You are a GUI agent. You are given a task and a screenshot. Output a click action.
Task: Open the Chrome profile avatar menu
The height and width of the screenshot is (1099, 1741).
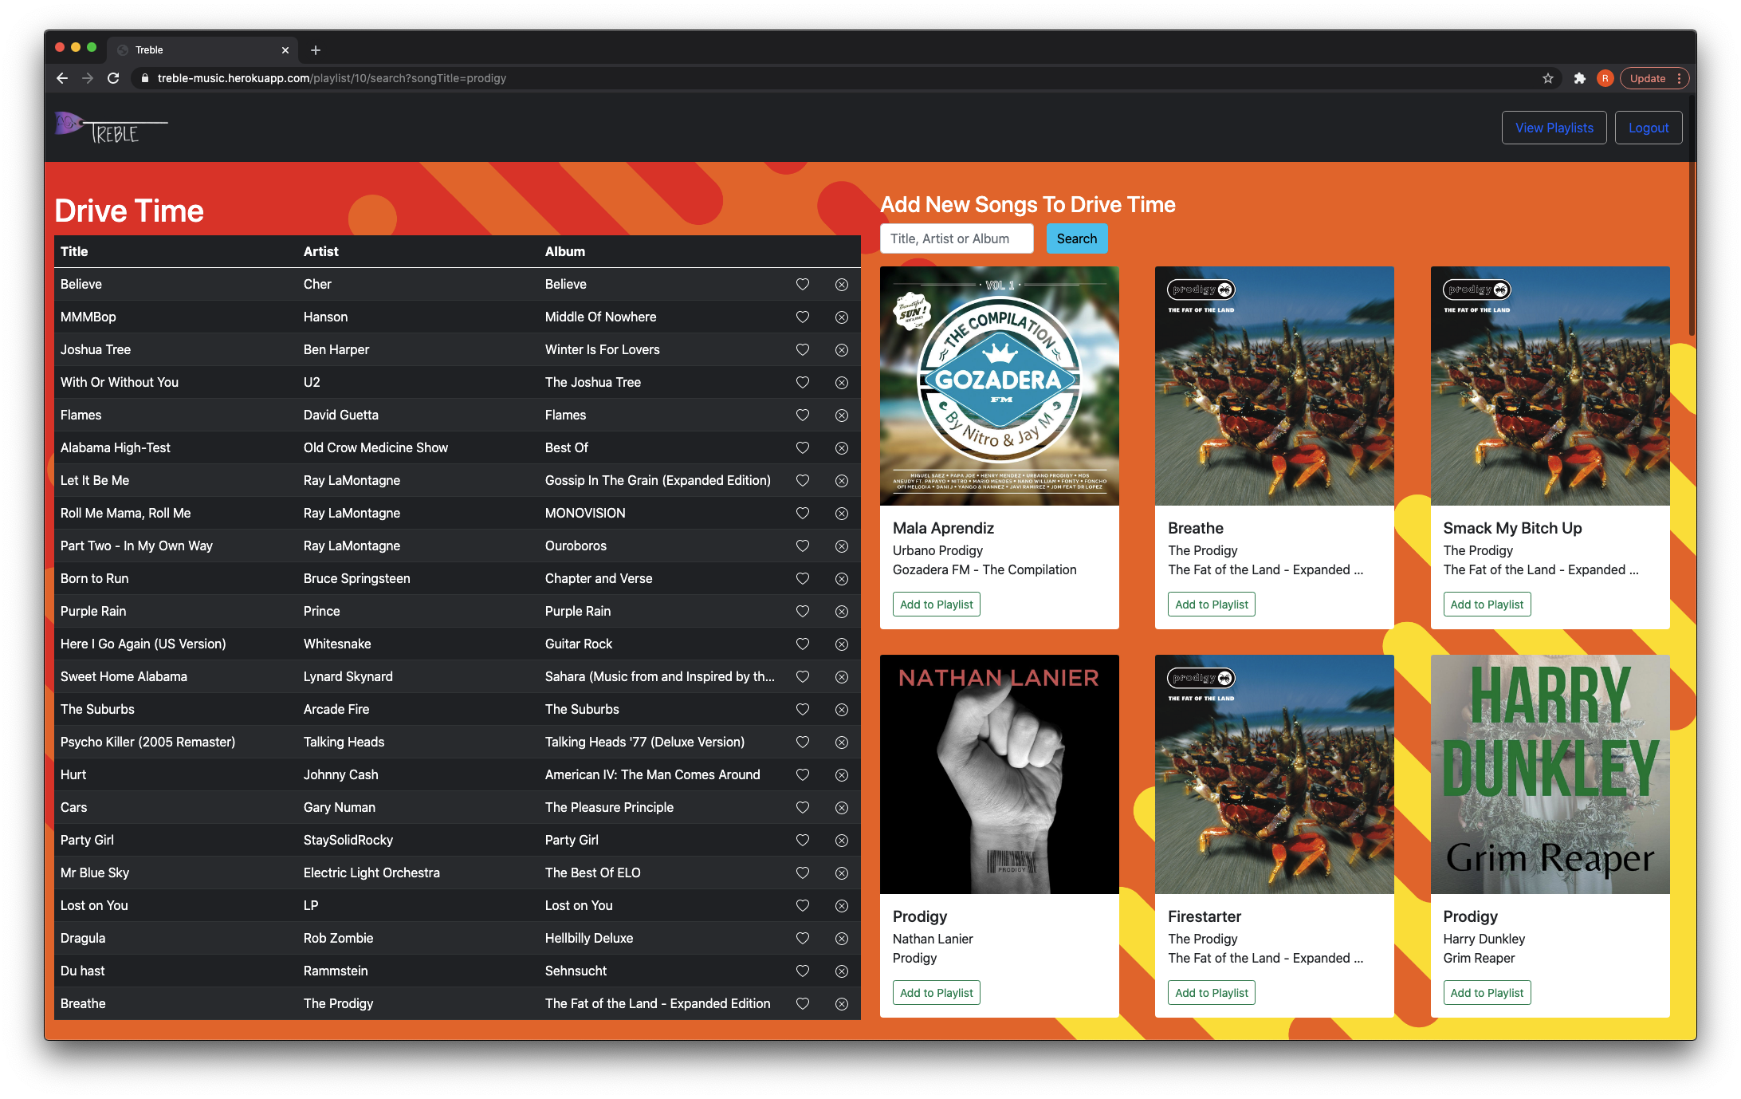tap(1605, 78)
